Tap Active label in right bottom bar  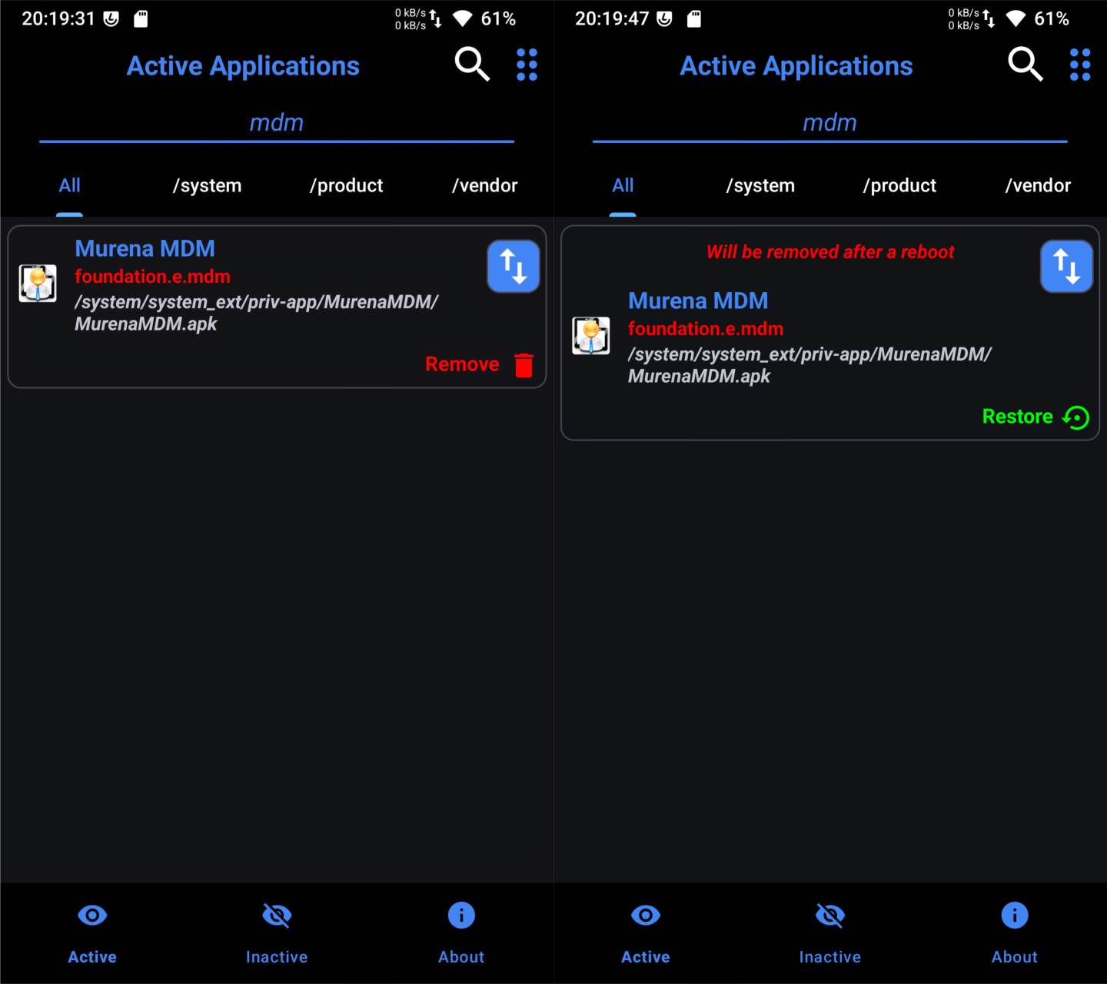click(x=646, y=957)
